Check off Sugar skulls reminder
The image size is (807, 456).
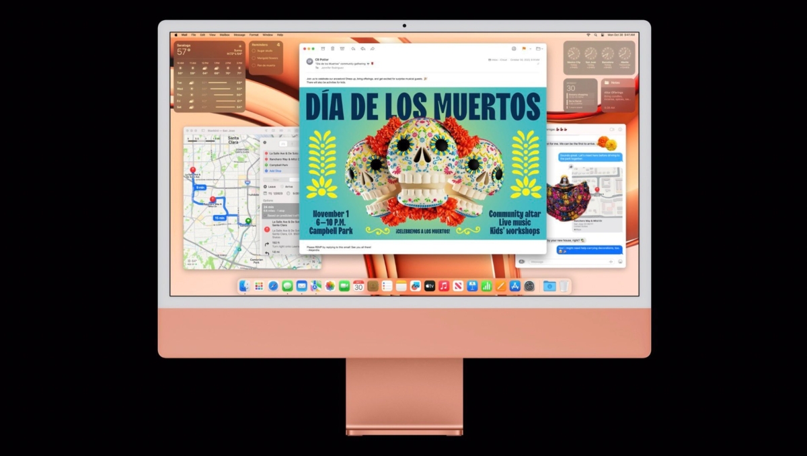(x=253, y=50)
